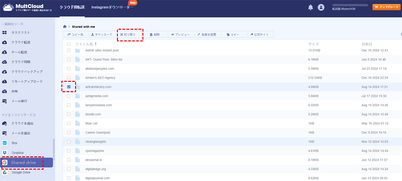Click the タスクリスト grid icon
Viewport: 402px width, 181px height.
click(5, 32)
